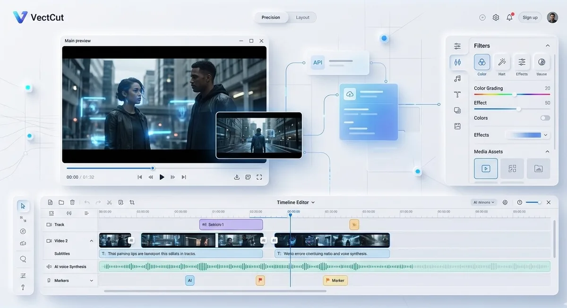Collapse the Video 2 track
This screenshot has width=567, height=308.
pos(92,241)
